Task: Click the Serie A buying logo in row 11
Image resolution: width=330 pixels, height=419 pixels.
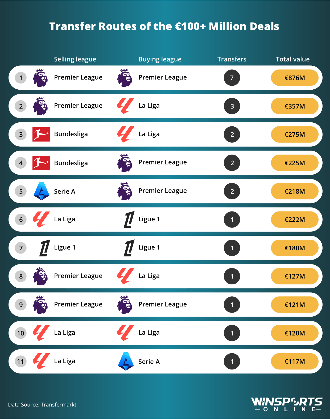Action: coord(126,361)
